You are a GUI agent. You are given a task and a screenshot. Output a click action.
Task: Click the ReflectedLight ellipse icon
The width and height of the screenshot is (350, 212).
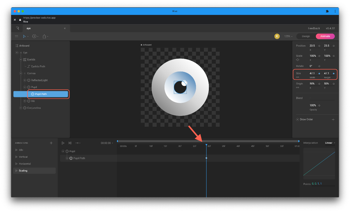point(29,80)
